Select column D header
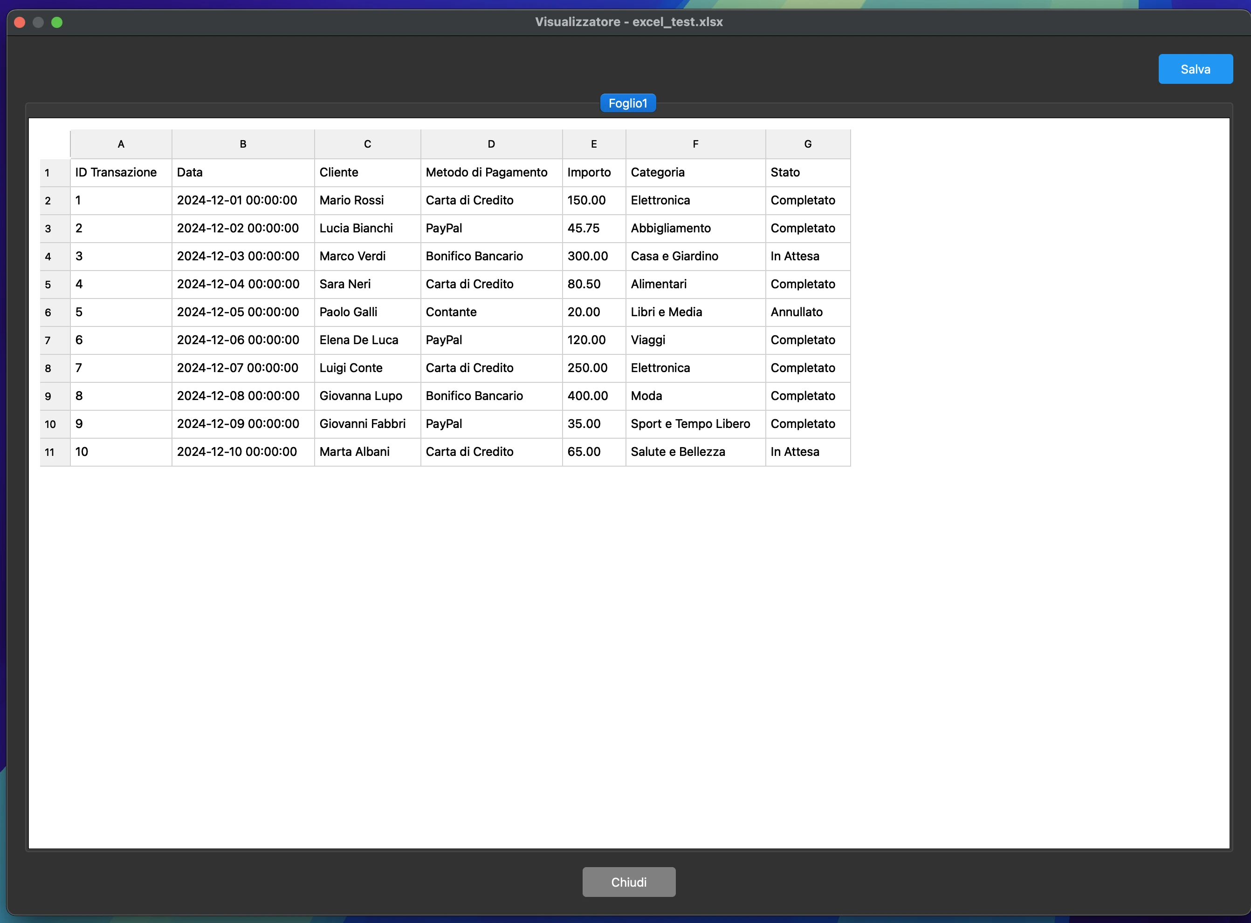Viewport: 1251px width, 923px height. point(491,143)
